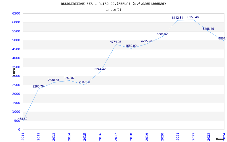The image size is (227, 142).
Task: Click the 3244.42 data label
Action: point(100,69)
